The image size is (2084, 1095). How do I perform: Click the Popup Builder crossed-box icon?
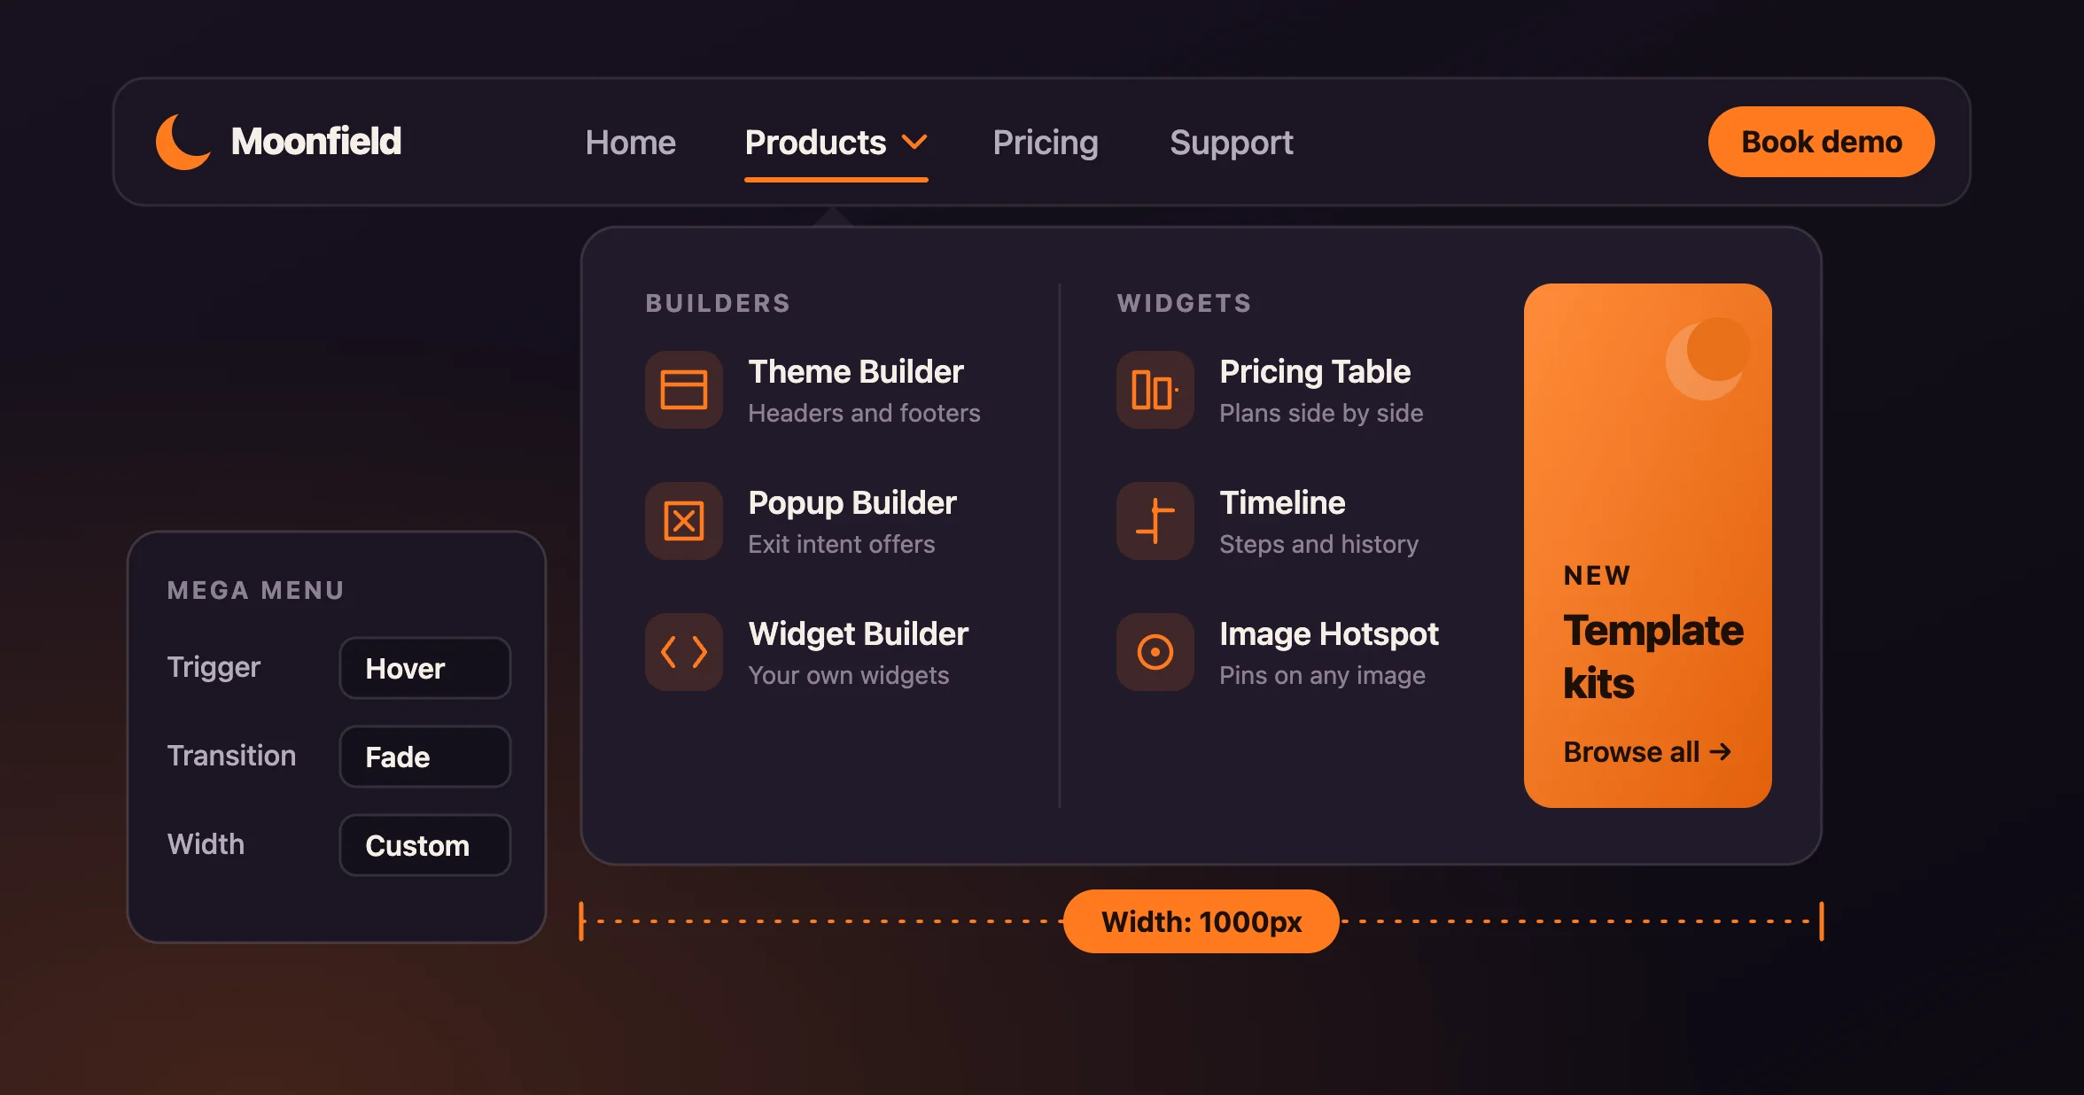pyautogui.click(x=684, y=521)
